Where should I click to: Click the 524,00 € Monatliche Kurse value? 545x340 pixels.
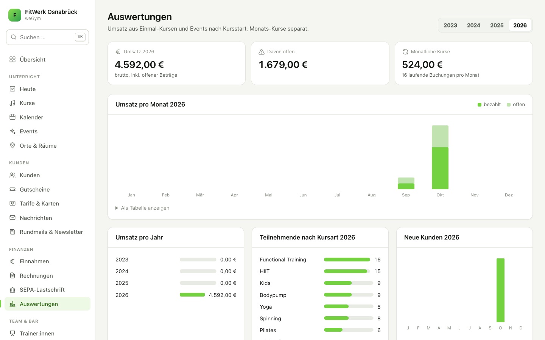coord(422,65)
